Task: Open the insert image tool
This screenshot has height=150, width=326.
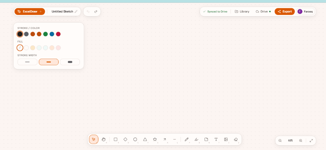Action: pos(226,140)
